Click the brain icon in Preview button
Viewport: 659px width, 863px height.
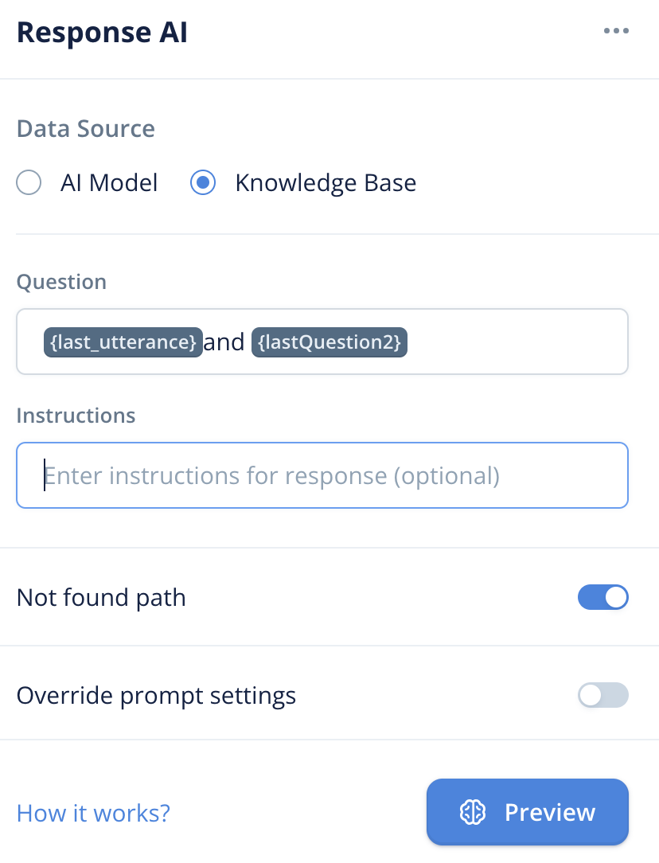coord(473,812)
